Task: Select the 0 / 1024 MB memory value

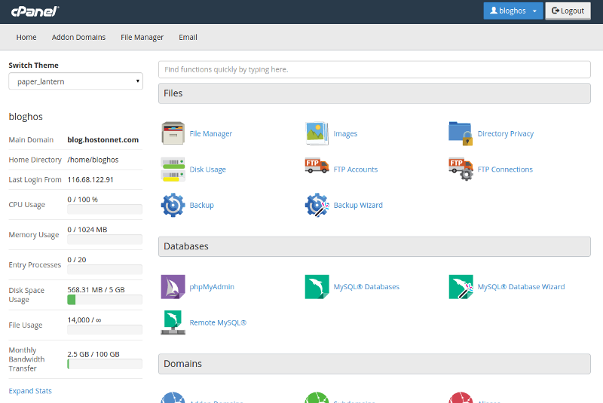Action: pyautogui.click(x=87, y=230)
